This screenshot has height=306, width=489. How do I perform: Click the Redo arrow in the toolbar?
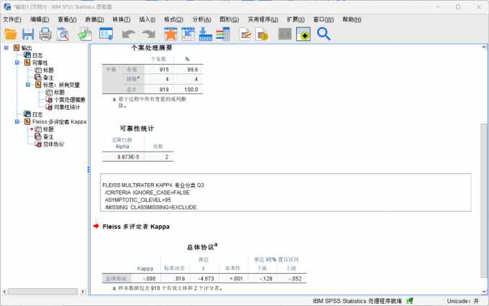click(148, 34)
